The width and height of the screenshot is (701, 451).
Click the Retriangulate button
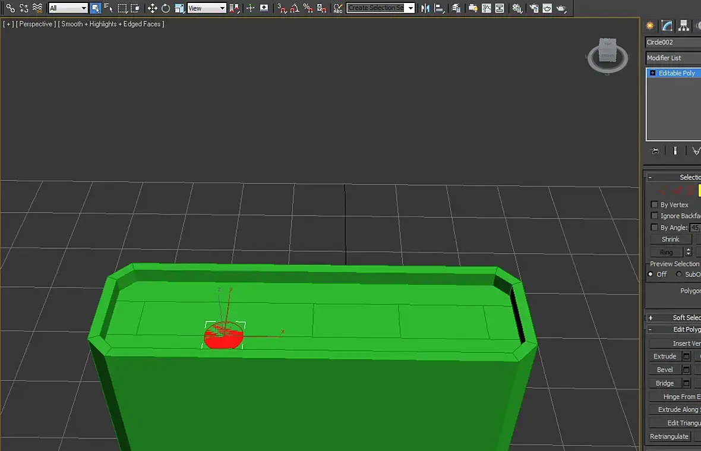[670, 436]
